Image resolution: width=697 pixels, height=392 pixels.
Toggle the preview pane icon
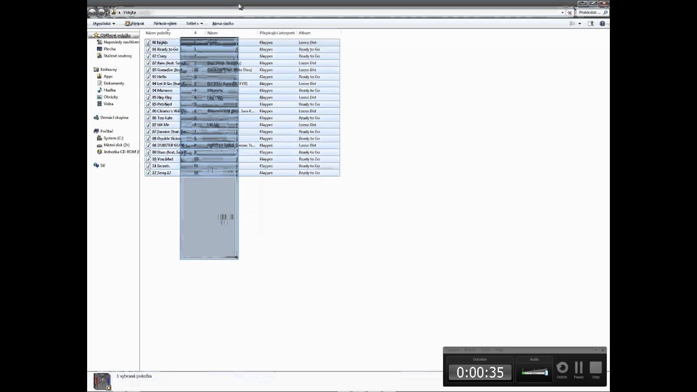[591, 23]
